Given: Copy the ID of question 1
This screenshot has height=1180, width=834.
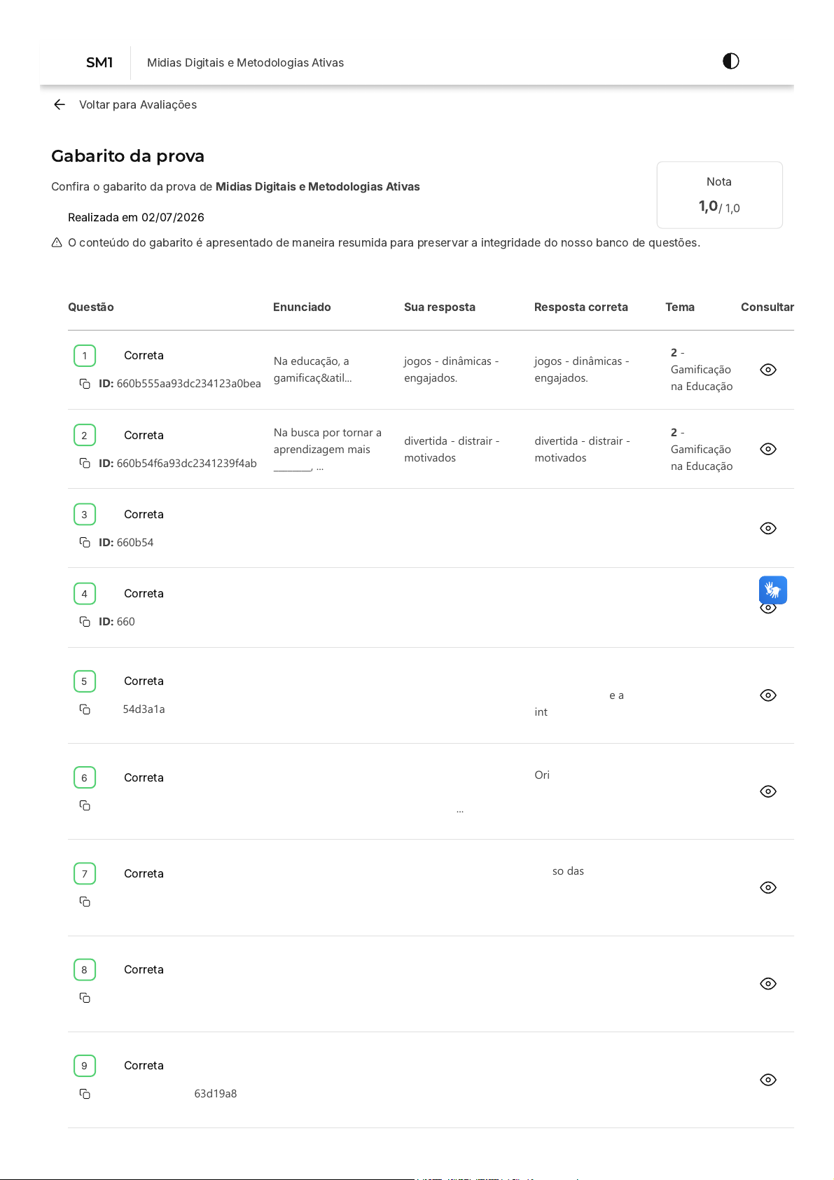Looking at the screenshot, I should pyautogui.click(x=85, y=384).
